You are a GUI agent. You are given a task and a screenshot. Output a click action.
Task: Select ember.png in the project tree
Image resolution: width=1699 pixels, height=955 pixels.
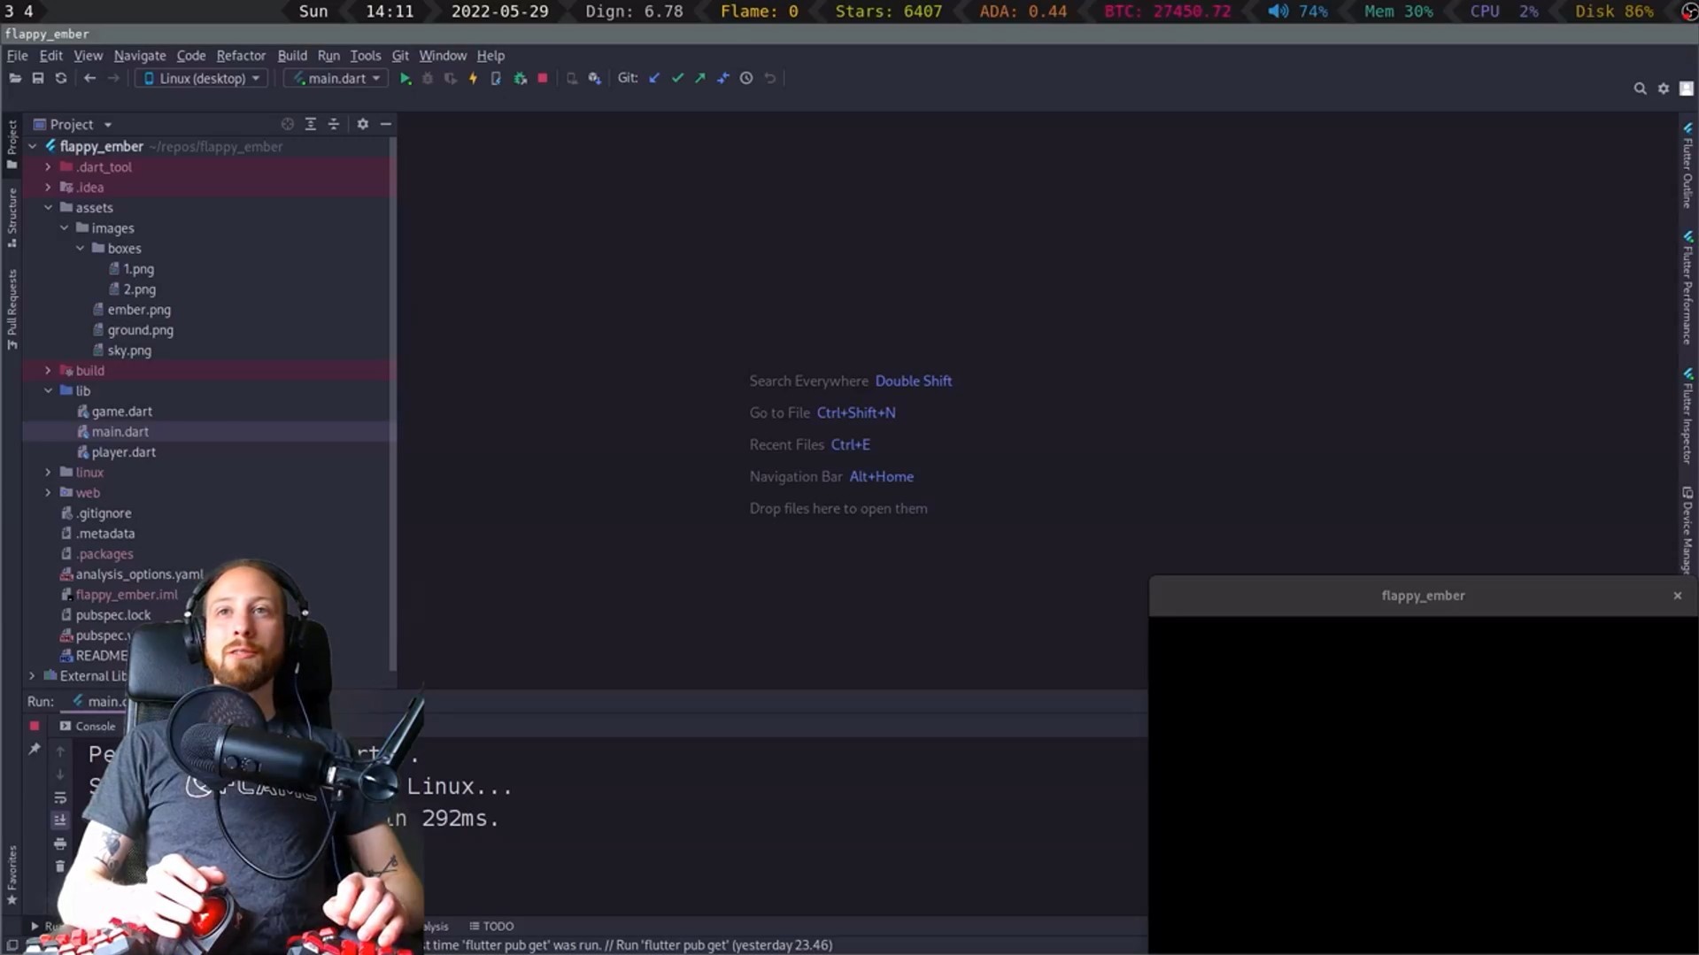point(139,310)
